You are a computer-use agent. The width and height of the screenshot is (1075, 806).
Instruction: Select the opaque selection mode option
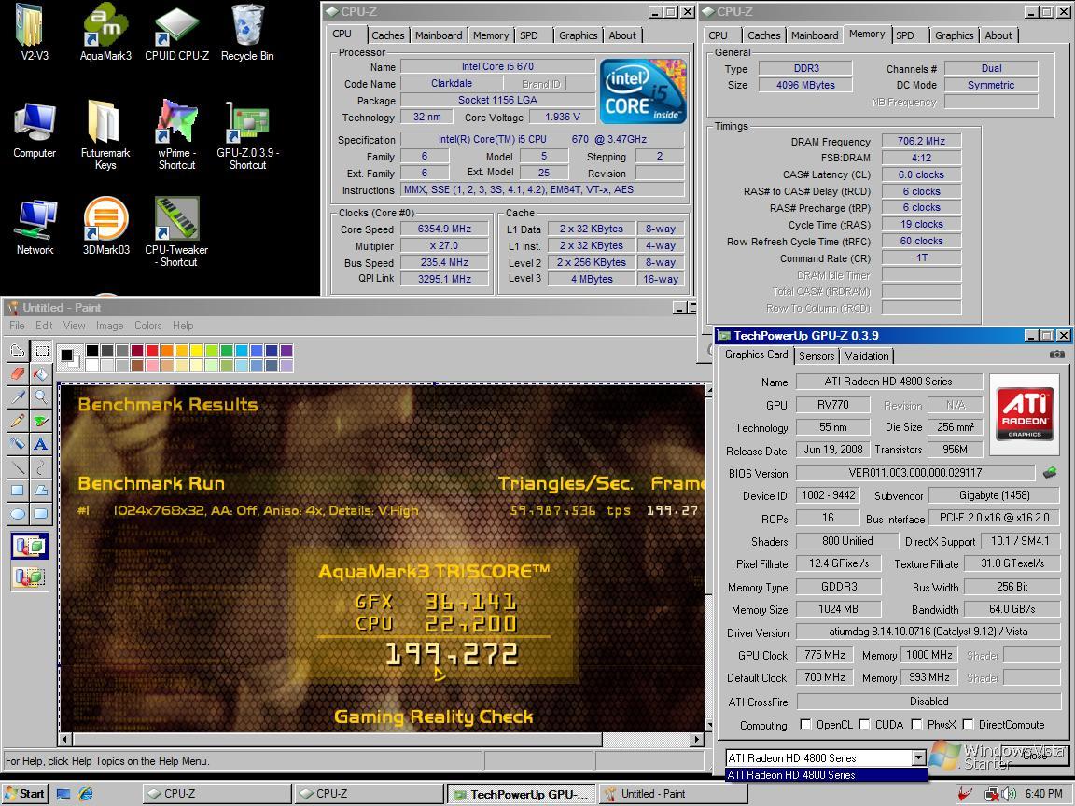(x=30, y=547)
